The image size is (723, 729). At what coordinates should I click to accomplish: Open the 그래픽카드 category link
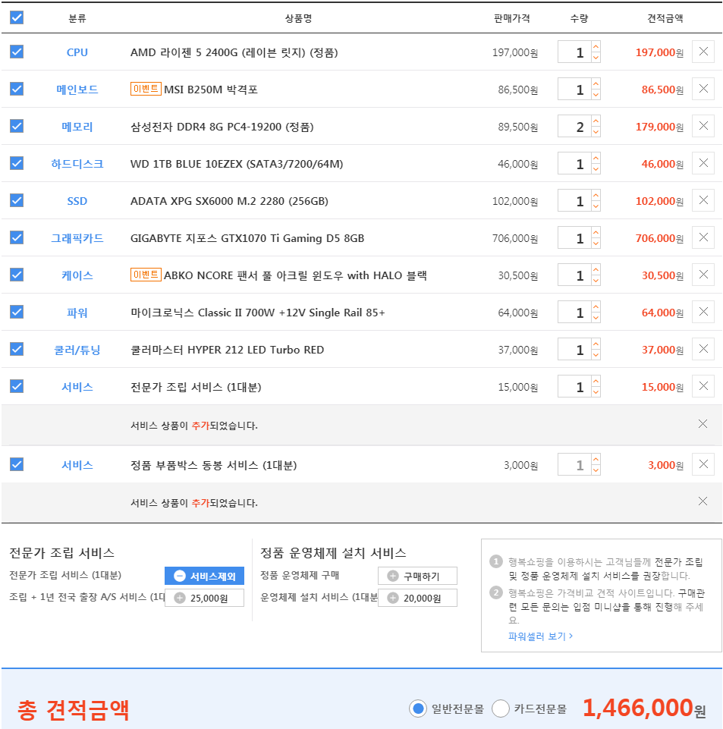(x=77, y=238)
